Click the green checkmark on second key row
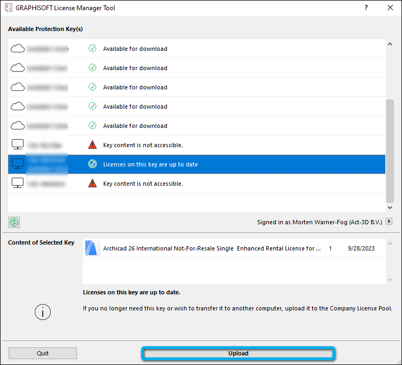The height and width of the screenshot is (365, 402). point(92,68)
